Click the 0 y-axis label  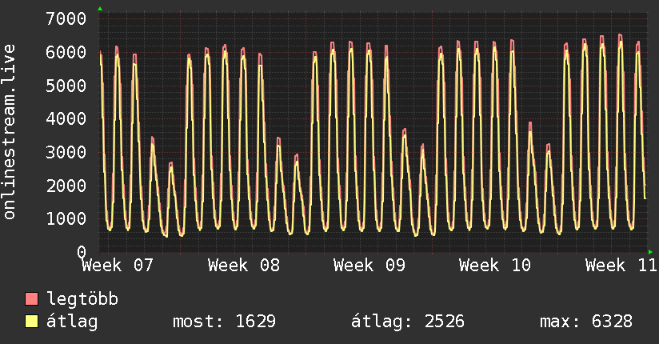pyautogui.click(x=82, y=252)
